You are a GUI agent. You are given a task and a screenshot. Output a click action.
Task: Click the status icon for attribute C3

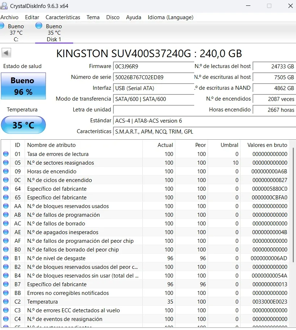tap(6, 310)
